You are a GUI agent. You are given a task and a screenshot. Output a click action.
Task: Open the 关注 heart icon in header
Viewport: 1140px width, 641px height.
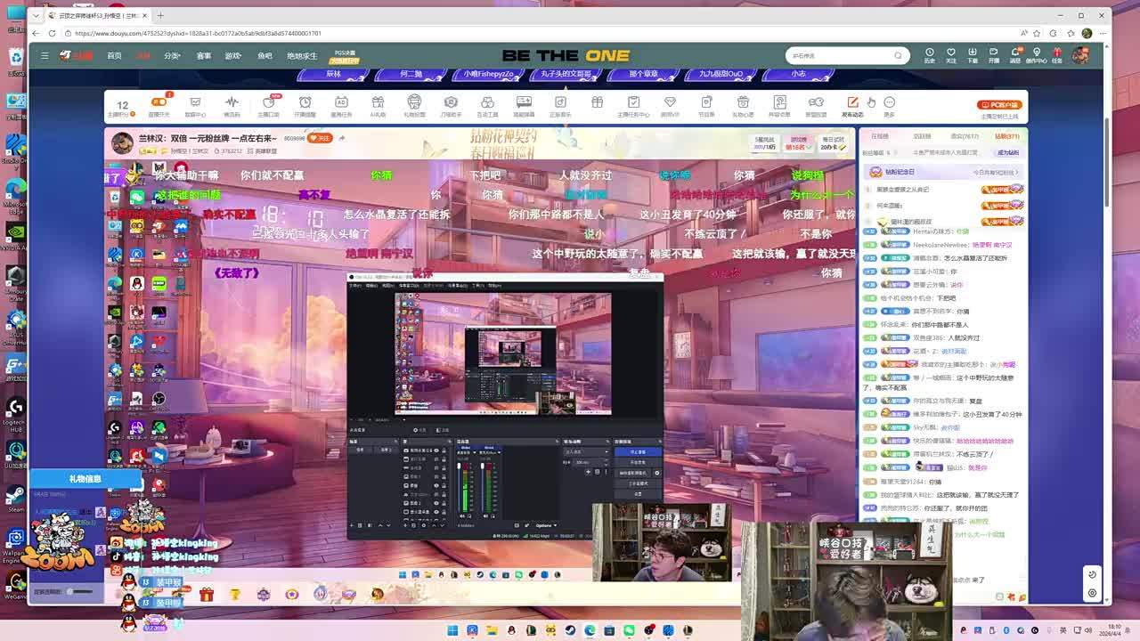(x=951, y=54)
